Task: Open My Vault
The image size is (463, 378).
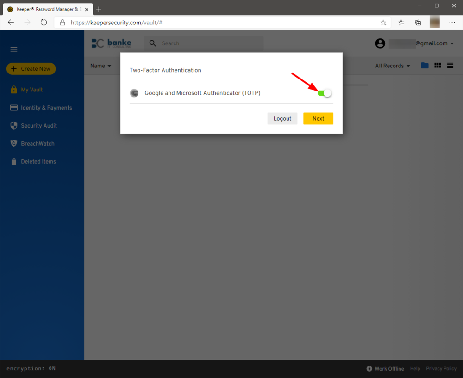Action: tap(31, 90)
